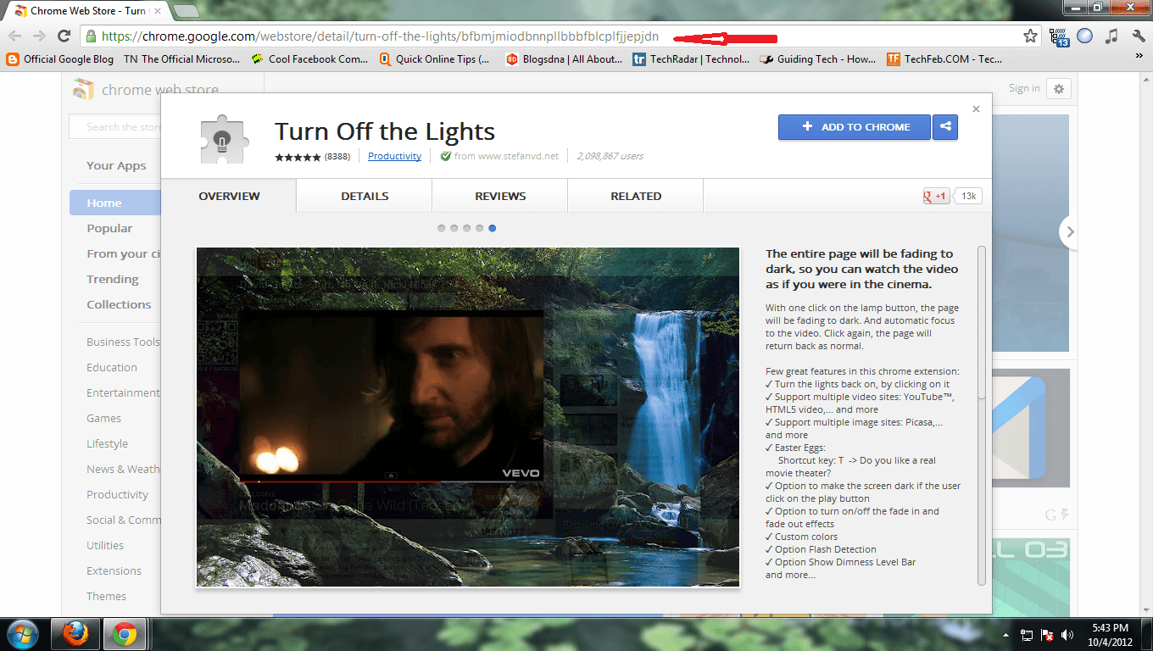Image resolution: width=1153 pixels, height=651 pixels.
Task: Click the right carousel arrow at screen edge
Action: click(1070, 231)
